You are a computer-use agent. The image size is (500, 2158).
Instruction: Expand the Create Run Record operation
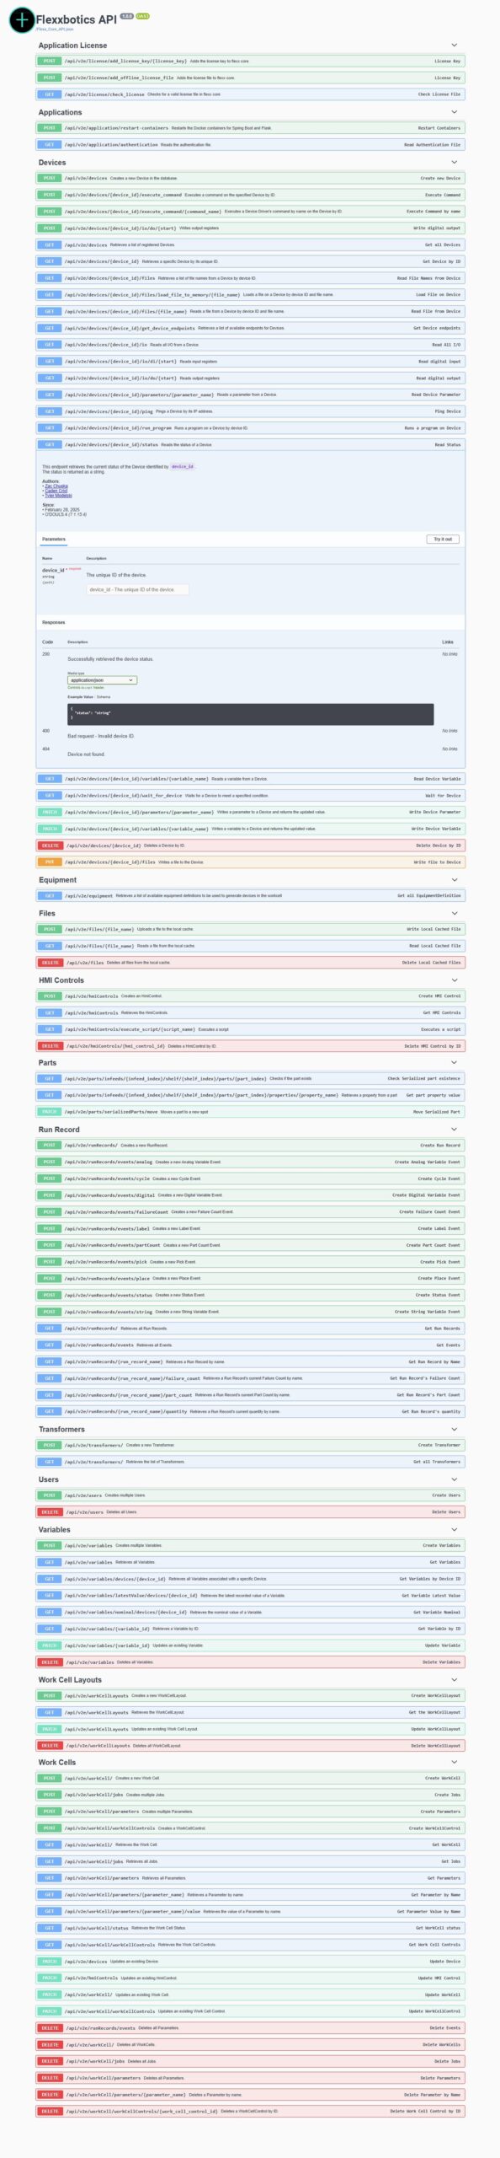[250, 1145]
